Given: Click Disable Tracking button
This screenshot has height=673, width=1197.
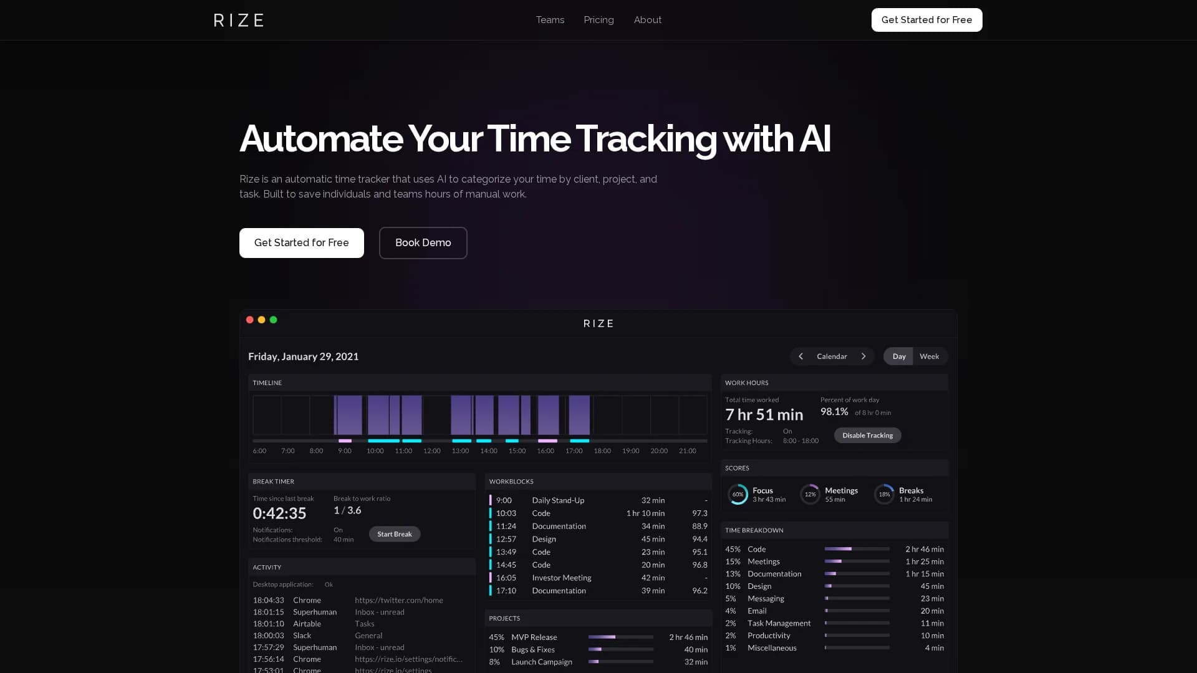Looking at the screenshot, I should click(x=867, y=436).
